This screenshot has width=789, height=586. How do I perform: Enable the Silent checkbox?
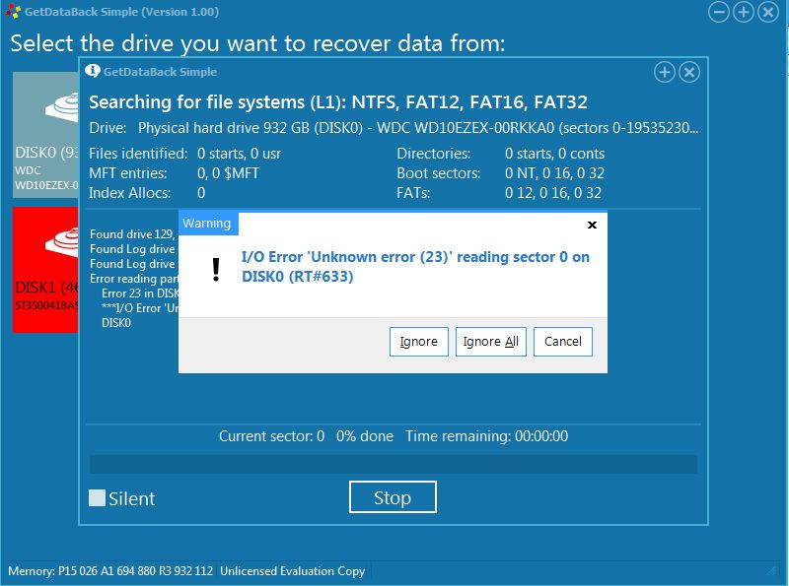coord(97,498)
